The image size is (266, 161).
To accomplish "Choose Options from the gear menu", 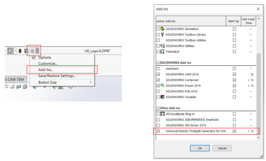I will tap(45, 58).
